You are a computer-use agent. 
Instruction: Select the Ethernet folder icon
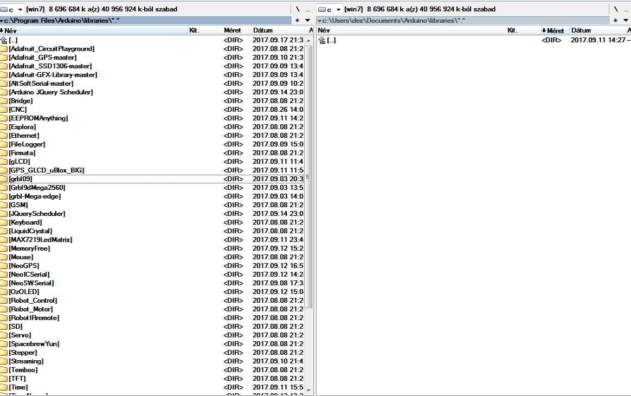[4, 136]
